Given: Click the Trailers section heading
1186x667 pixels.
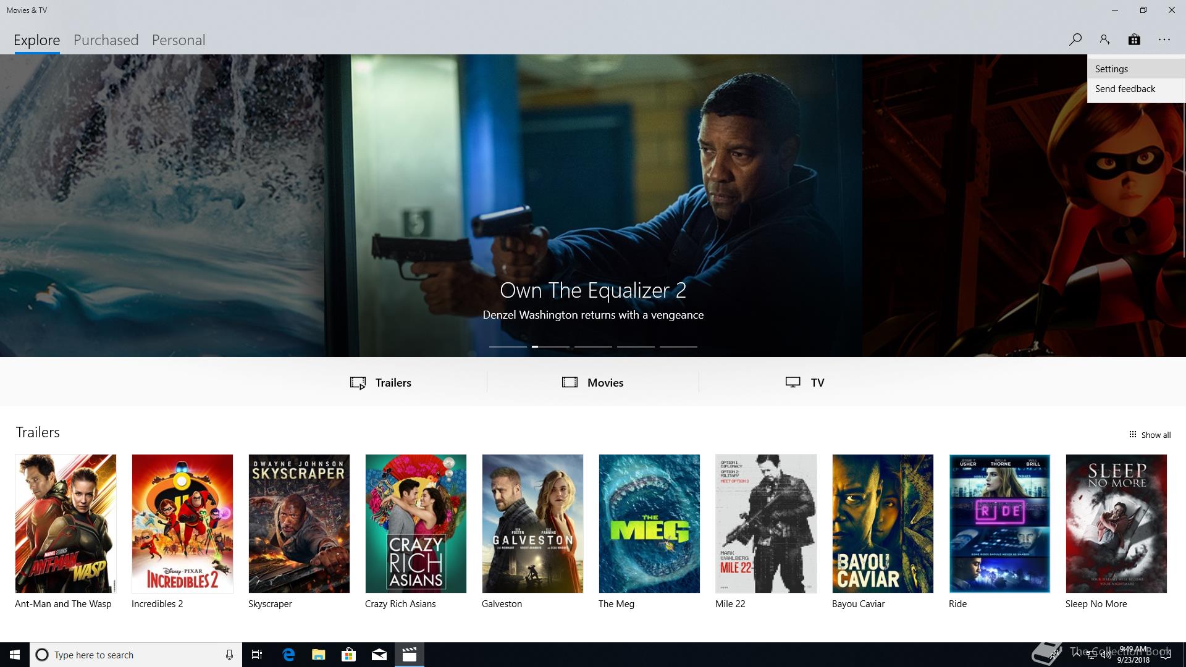Looking at the screenshot, I should pyautogui.click(x=38, y=432).
